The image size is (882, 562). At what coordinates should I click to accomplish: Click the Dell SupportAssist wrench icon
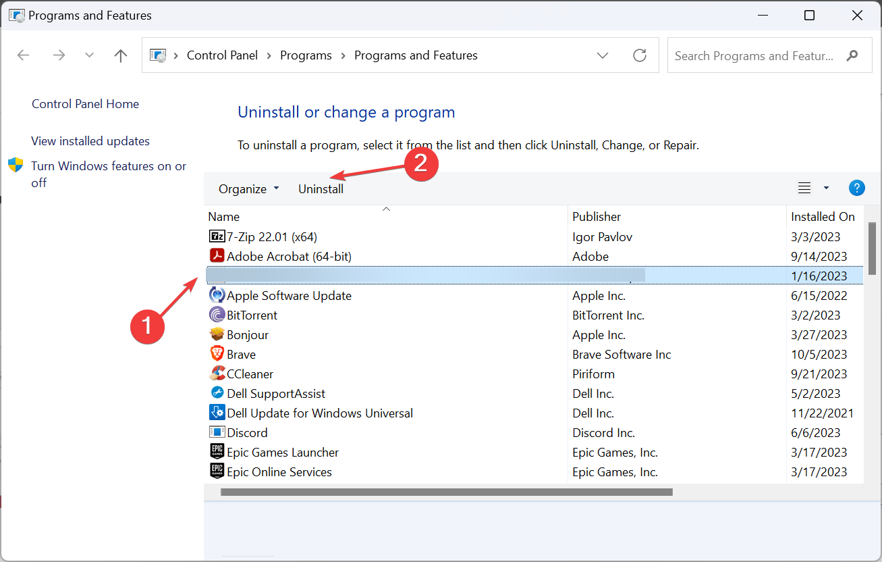[x=217, y=393]
